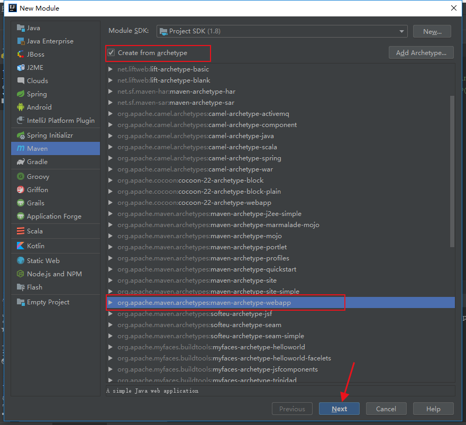Expand the maven-archetype-har node
The height and width of the screenshot is (425, 466).
point(110,92)
